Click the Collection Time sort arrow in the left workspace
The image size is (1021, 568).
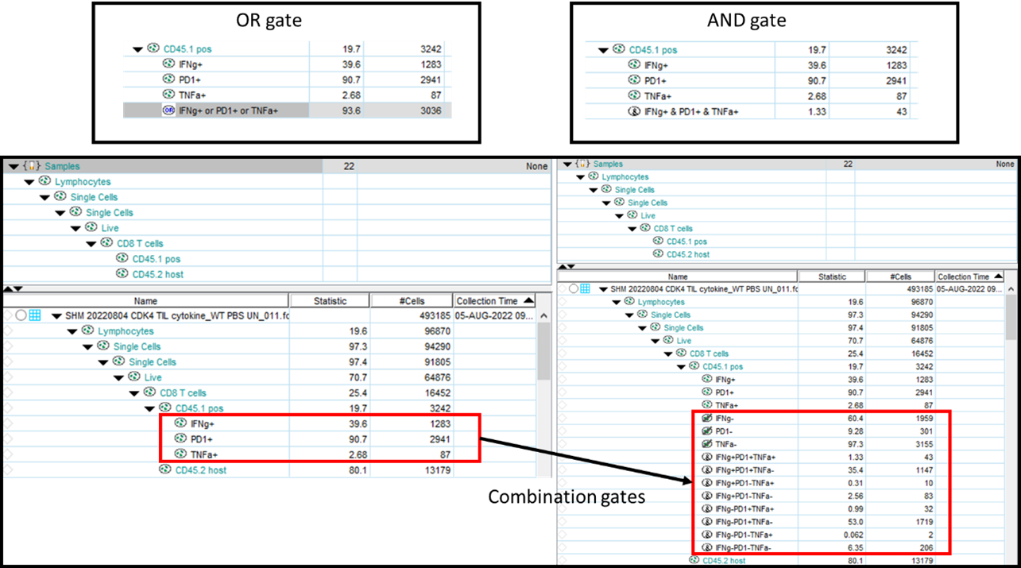point(528,300)
